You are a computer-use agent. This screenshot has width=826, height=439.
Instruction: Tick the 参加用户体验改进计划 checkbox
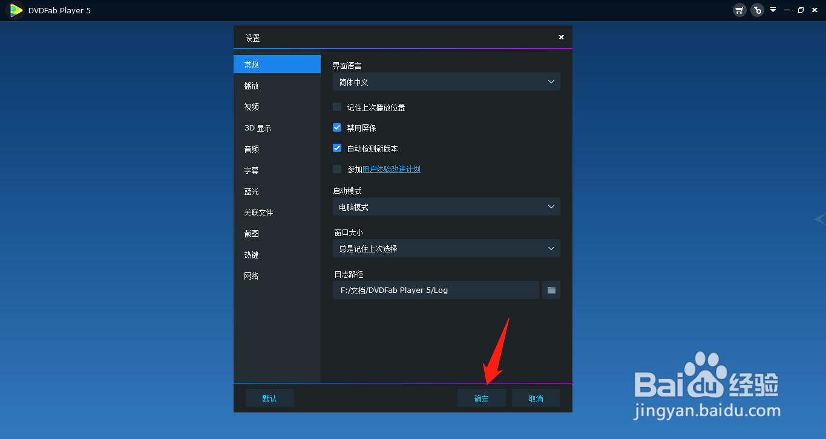pos(337,169)
